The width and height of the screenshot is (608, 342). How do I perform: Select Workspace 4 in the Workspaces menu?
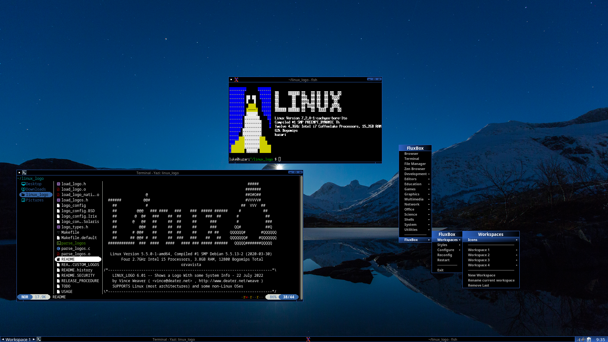click(x=491, y=265)
